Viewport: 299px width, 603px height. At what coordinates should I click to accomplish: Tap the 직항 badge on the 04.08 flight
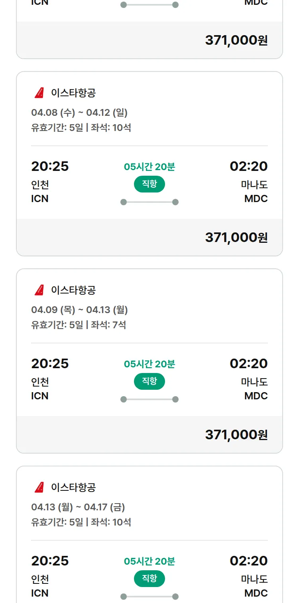(149, 184)
